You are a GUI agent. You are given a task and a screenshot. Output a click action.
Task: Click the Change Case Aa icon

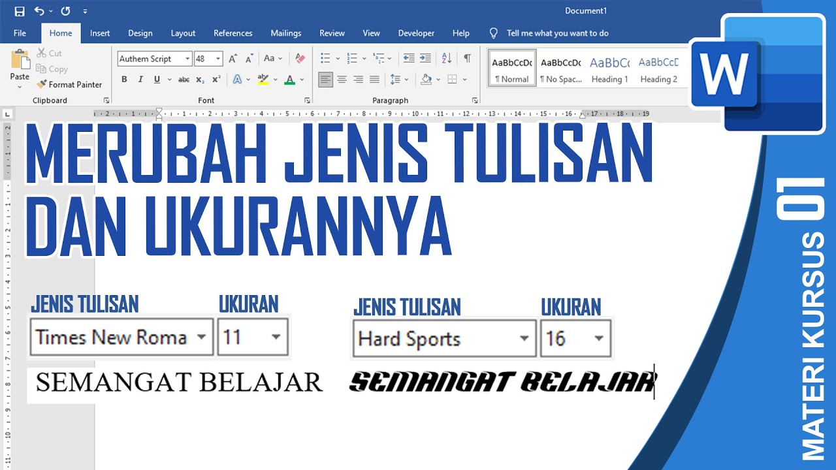(269, 59)
